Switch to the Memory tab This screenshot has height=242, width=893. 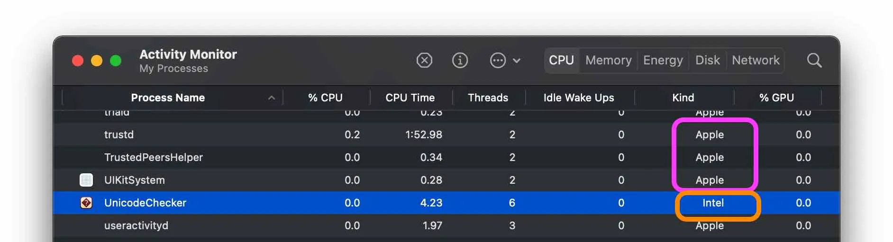(608, 61)
